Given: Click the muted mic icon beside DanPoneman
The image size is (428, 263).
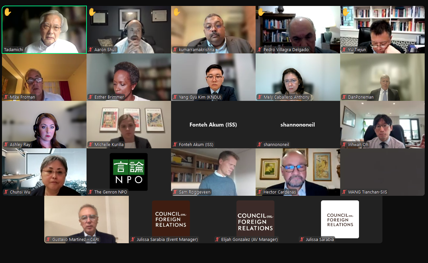Looking at the screenshot, I should click(x=344, y=97).
